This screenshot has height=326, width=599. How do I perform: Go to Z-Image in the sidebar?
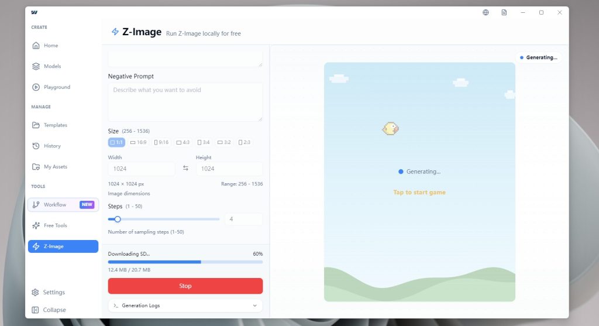[x=63, y=246]
